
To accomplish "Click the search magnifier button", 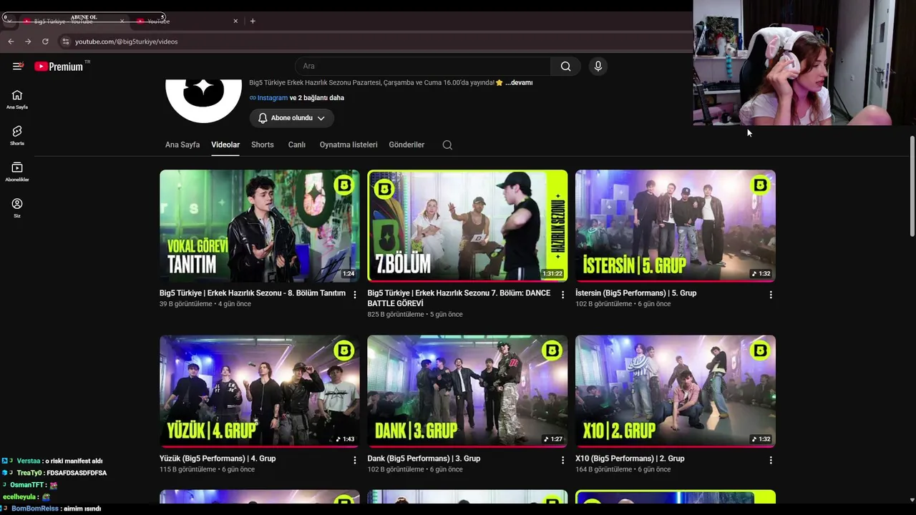I will pyautogui.click(x=565, y=67).
